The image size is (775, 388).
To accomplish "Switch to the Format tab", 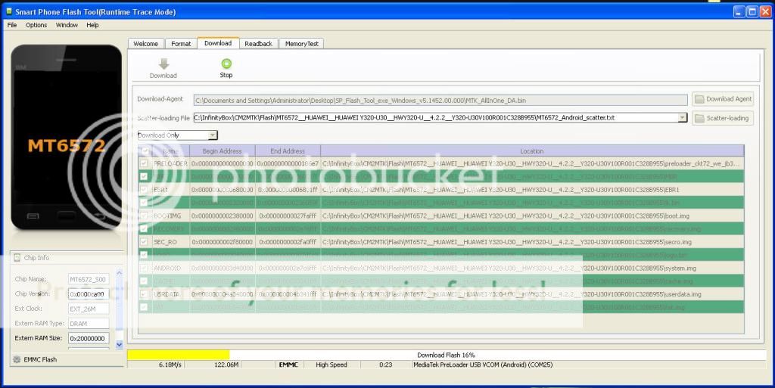I will pyautogui.click(x=181, y=44).
